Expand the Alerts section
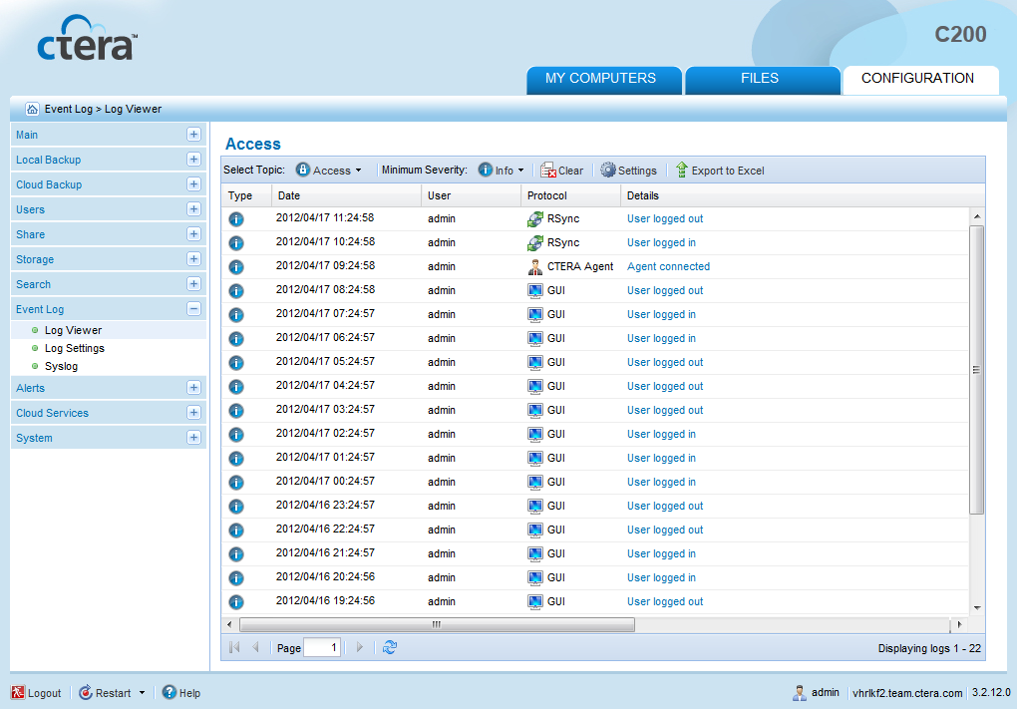 [193, 387]
